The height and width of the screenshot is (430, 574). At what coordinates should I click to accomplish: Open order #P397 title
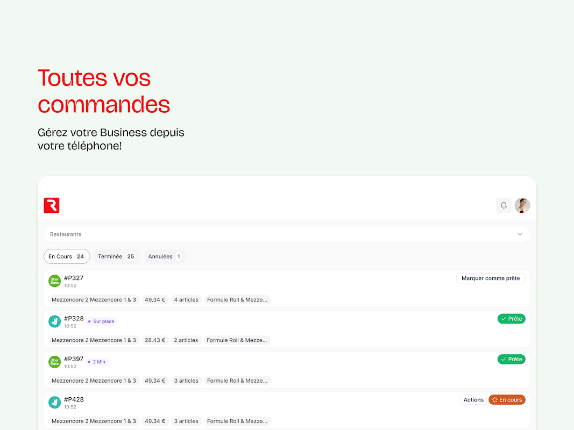click(74, 359)
